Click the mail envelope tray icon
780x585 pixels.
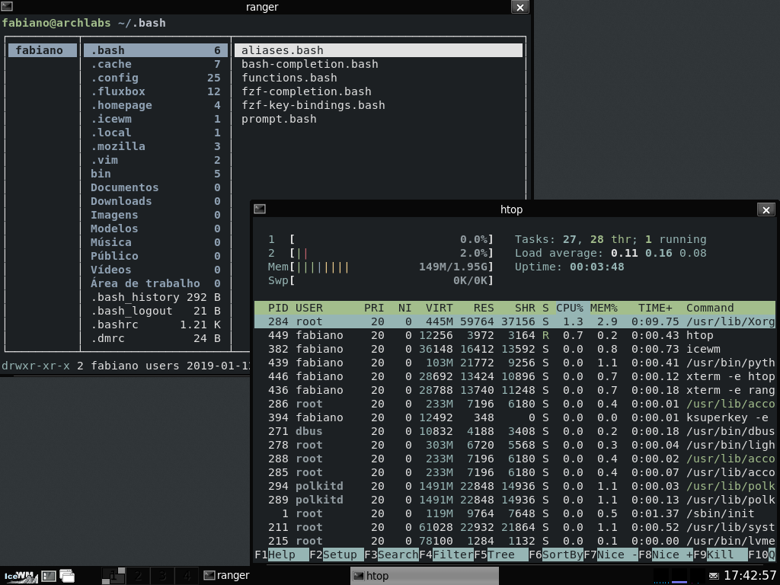[713, 576]
